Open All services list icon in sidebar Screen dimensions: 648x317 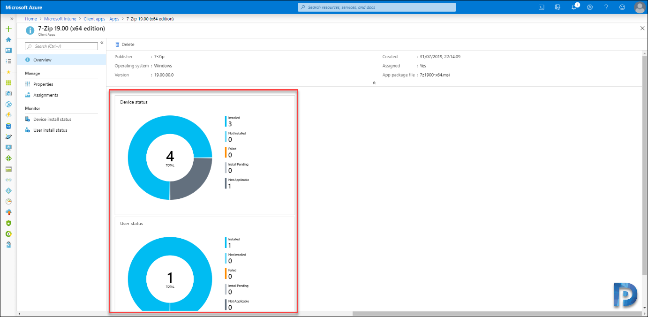pyautogui.click(x=8, y=61)
